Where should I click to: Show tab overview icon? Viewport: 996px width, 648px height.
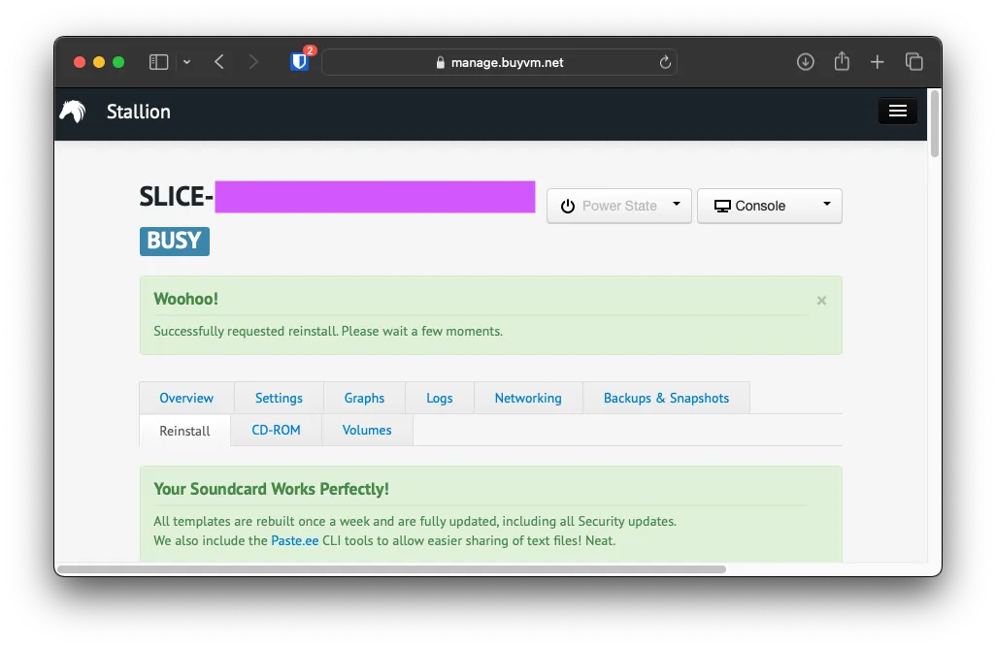(914, 62)
